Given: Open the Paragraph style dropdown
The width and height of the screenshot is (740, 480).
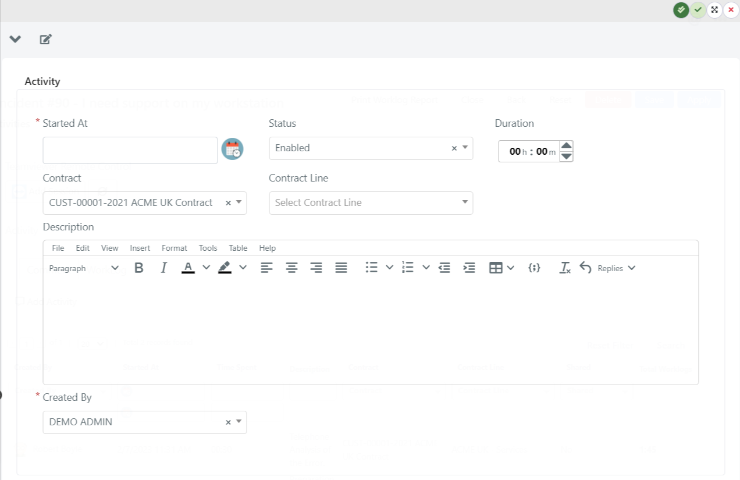Looking at the screenshot, I should (84, 268).
